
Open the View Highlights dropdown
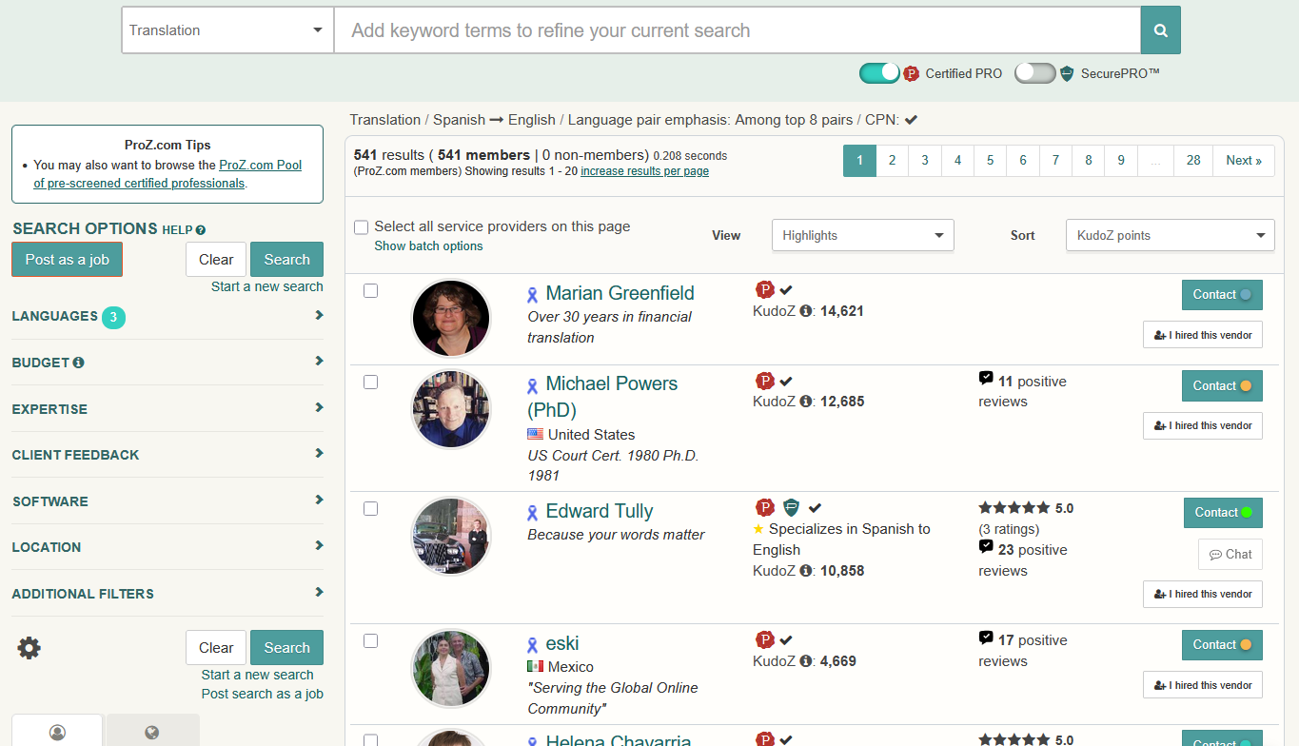[x=862, y=235]
